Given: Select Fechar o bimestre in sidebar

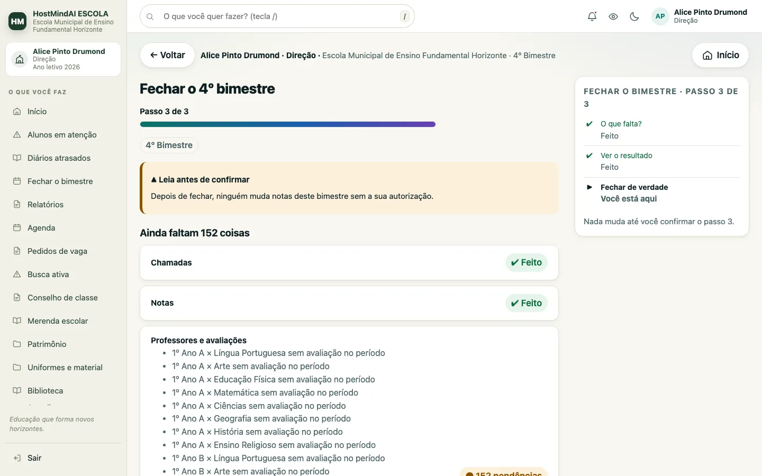Looking at the screenshot, I should 63,181.
